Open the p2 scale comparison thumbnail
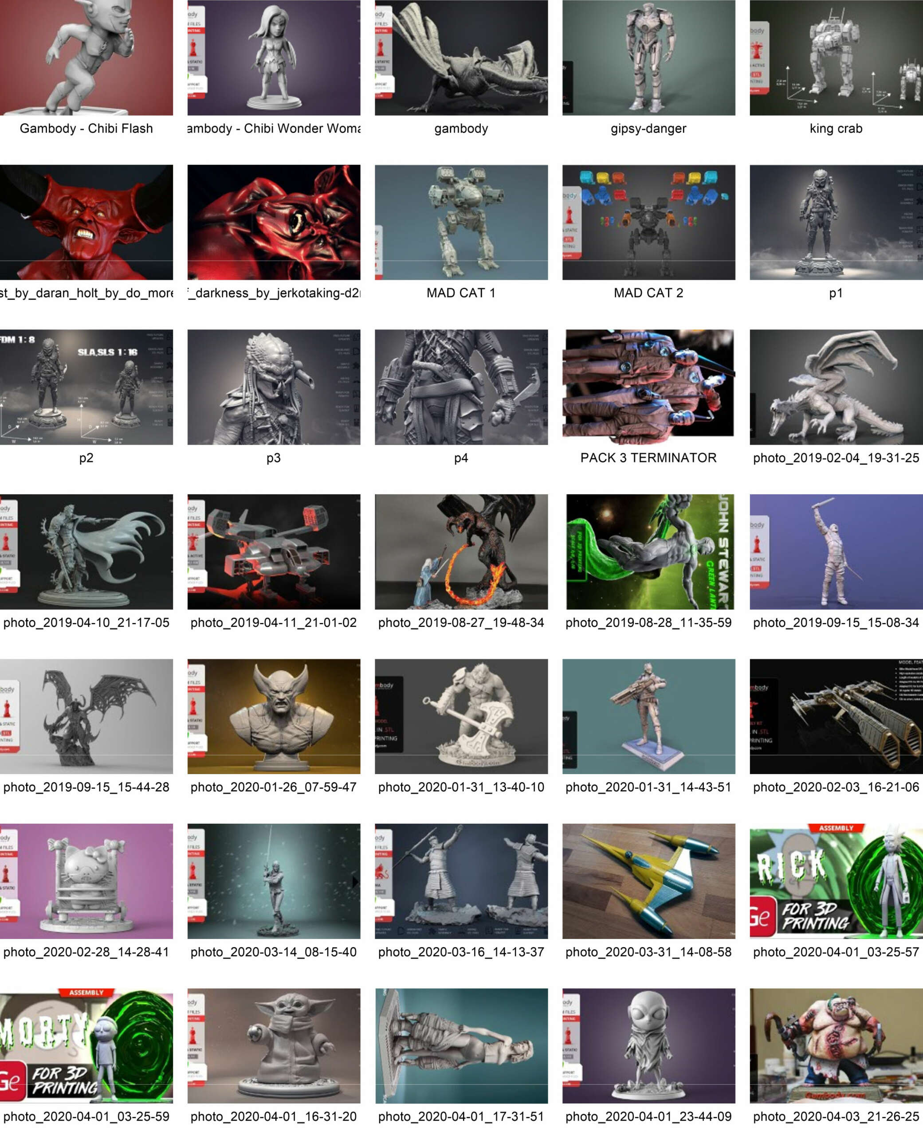Image resolution: width=923 pixels, height=1135 pixels. coord(86,387)
